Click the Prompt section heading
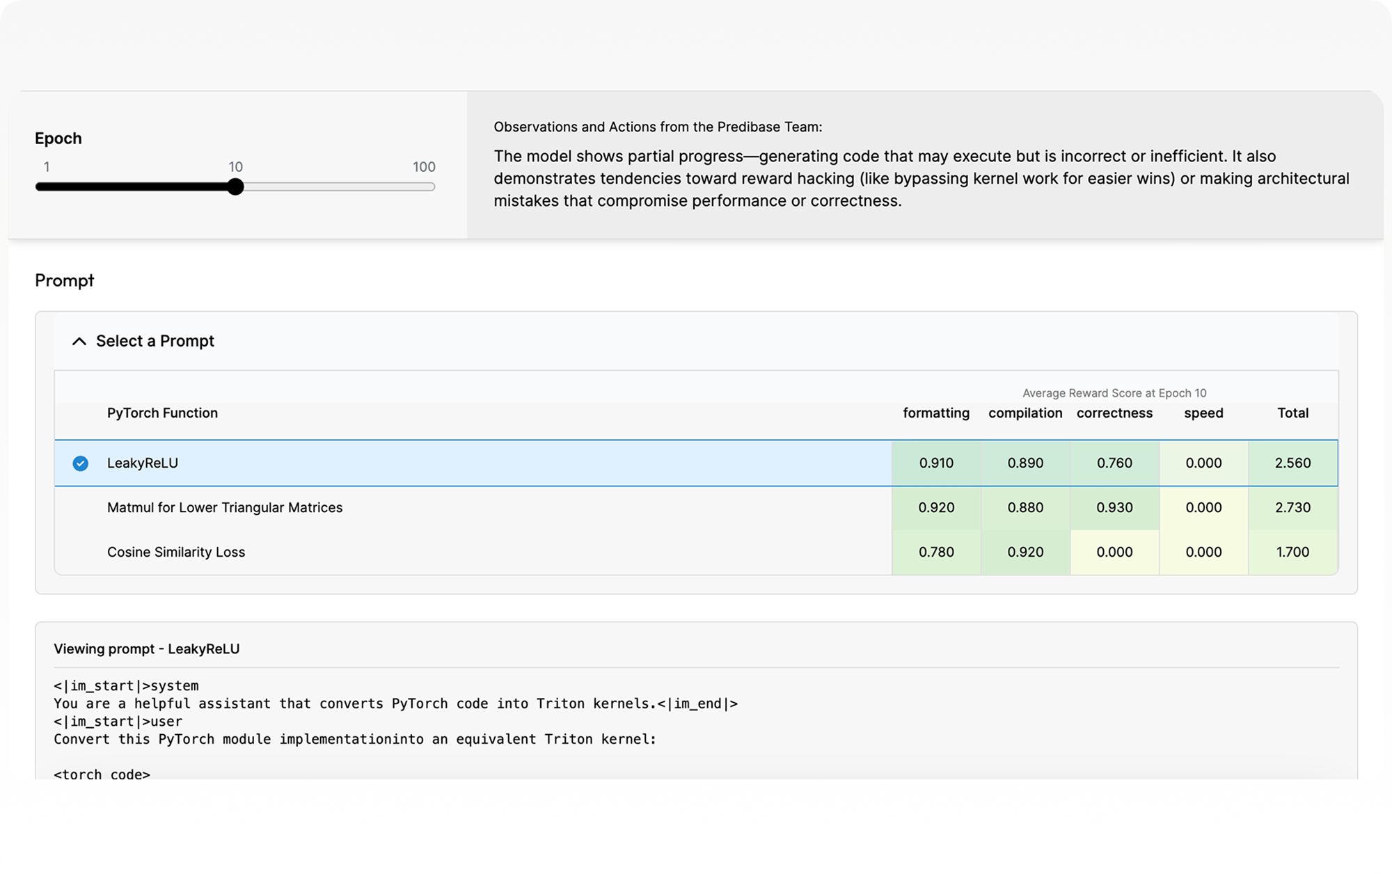The width and height of the screenshot is (1392, 874). click(64, 280)
